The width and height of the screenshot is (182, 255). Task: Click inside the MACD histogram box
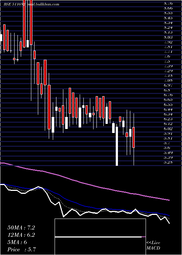100,237
